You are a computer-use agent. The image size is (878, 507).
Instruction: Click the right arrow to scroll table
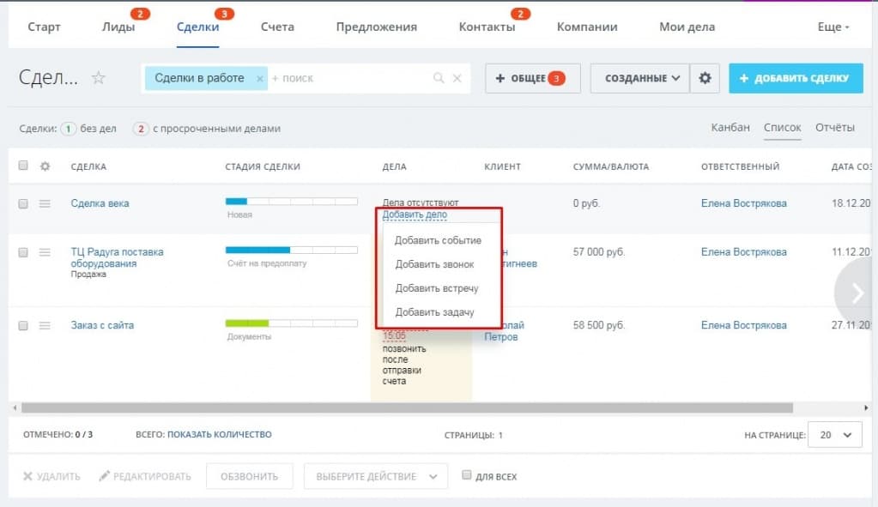coord(857,293)
